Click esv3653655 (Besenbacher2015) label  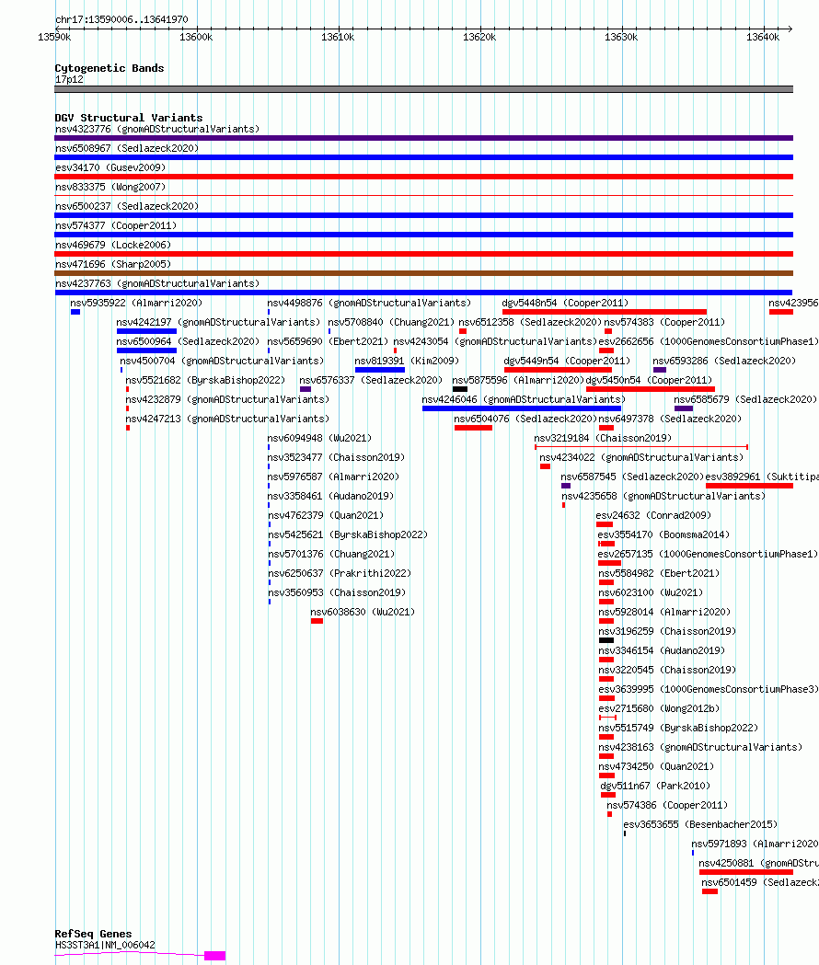click(x=701, y=824)
